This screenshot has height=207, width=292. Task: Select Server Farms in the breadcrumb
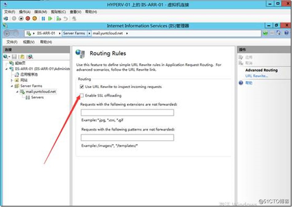74,33
